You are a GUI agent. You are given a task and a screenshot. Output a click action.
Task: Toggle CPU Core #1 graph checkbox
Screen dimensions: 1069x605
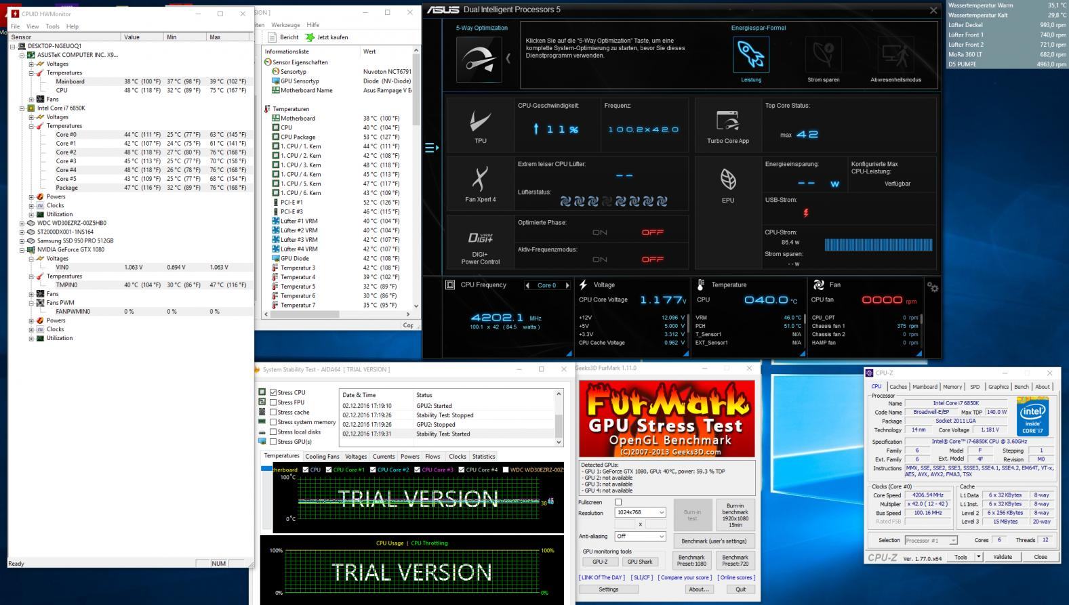click(x=328, y=470)
